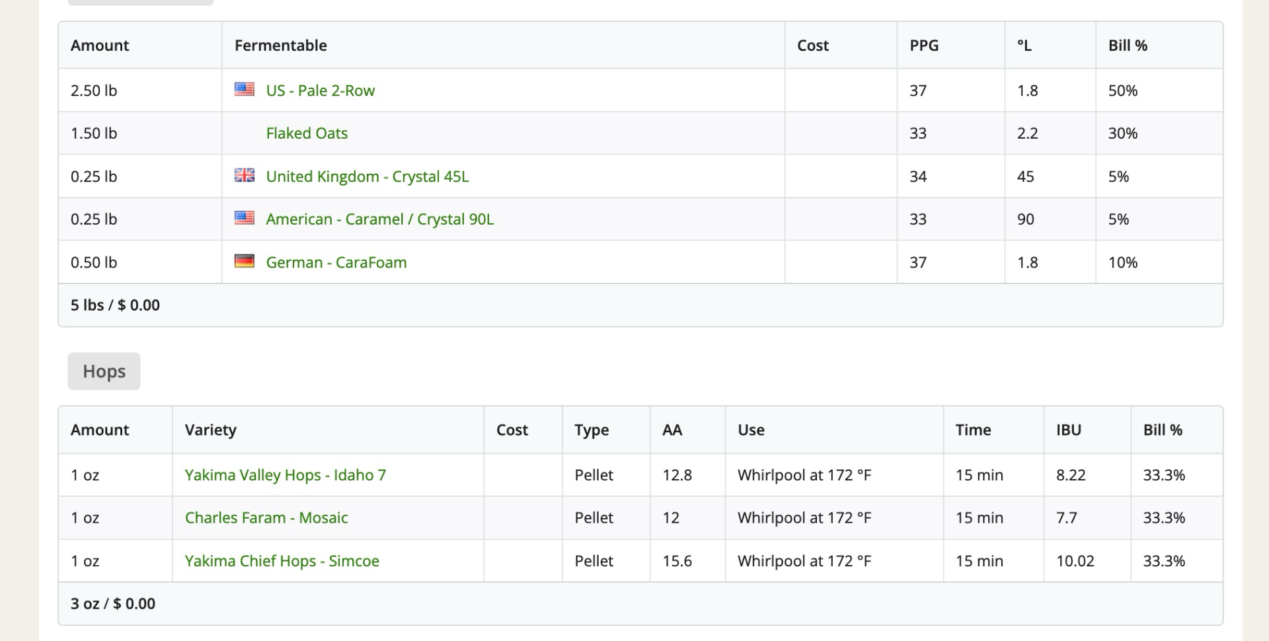1269x641 pixels.
Task: Click the PPG column header
Action: click(x=923, y=46)
